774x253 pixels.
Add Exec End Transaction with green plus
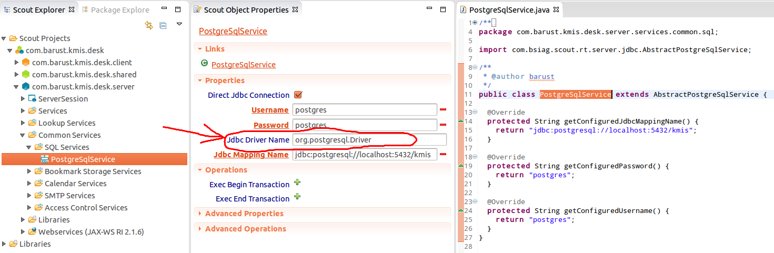pos(297,197)
